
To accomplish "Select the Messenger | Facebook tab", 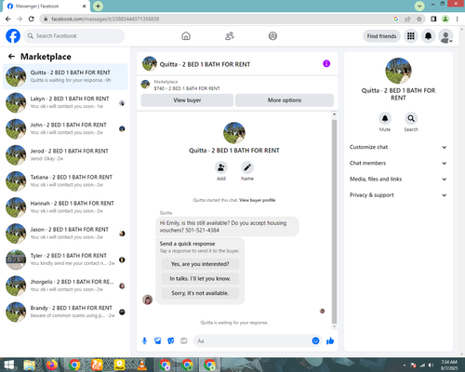I will tap(46, 7).
